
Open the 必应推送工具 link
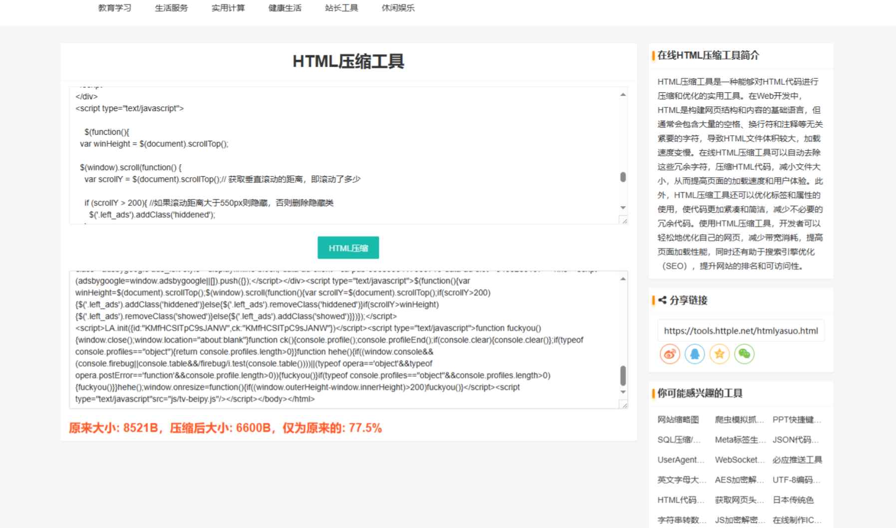[x=797, y=460]
